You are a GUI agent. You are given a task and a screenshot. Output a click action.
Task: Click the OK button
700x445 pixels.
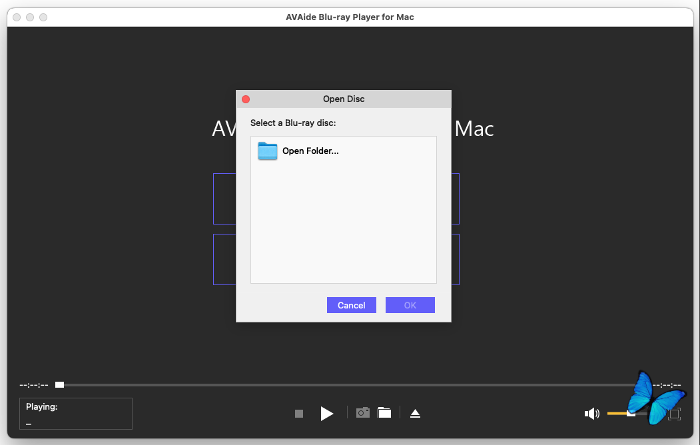coord(410,305)
